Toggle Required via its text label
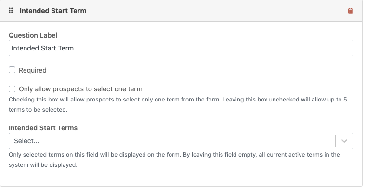This screenshot has width=366, height=189. click(x=33, y=70)
